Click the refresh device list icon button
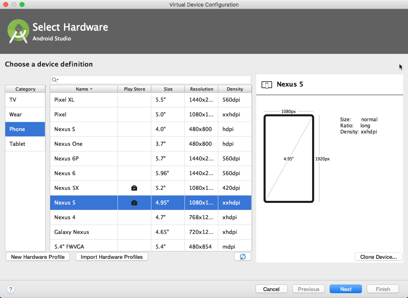 tap(242, 257)
